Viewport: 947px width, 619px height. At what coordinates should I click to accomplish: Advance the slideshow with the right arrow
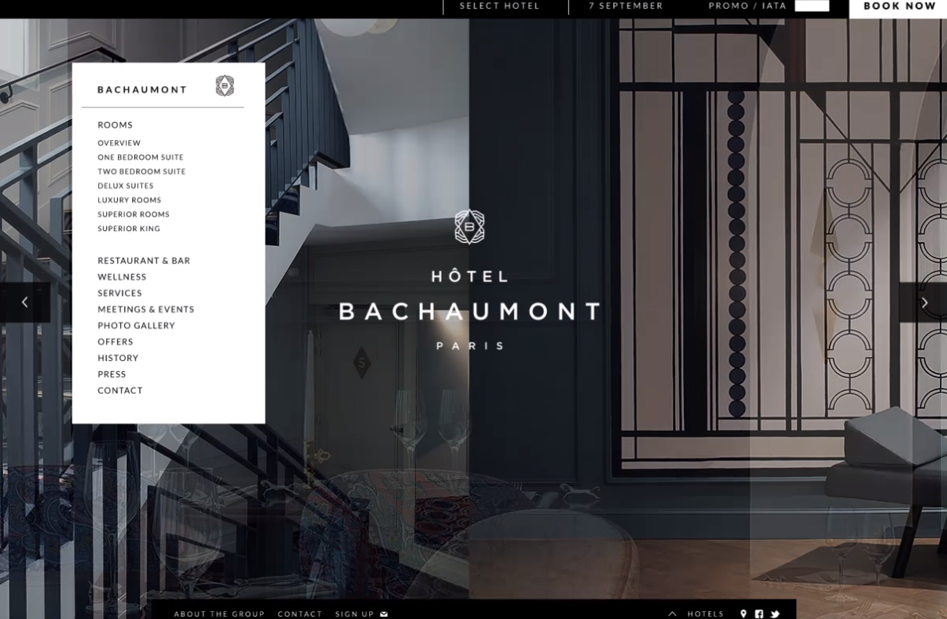pos(923,303)
